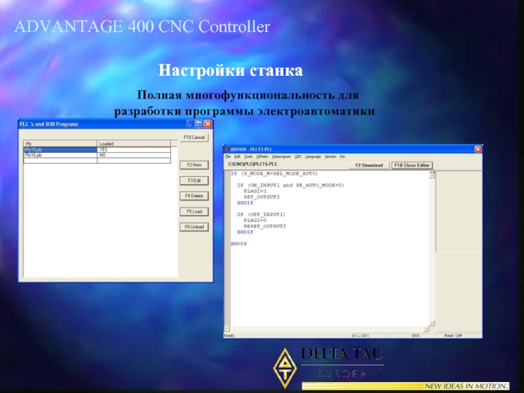Click the DOS status bar entry
524x393 pixels.
click(x=415, y=335)
